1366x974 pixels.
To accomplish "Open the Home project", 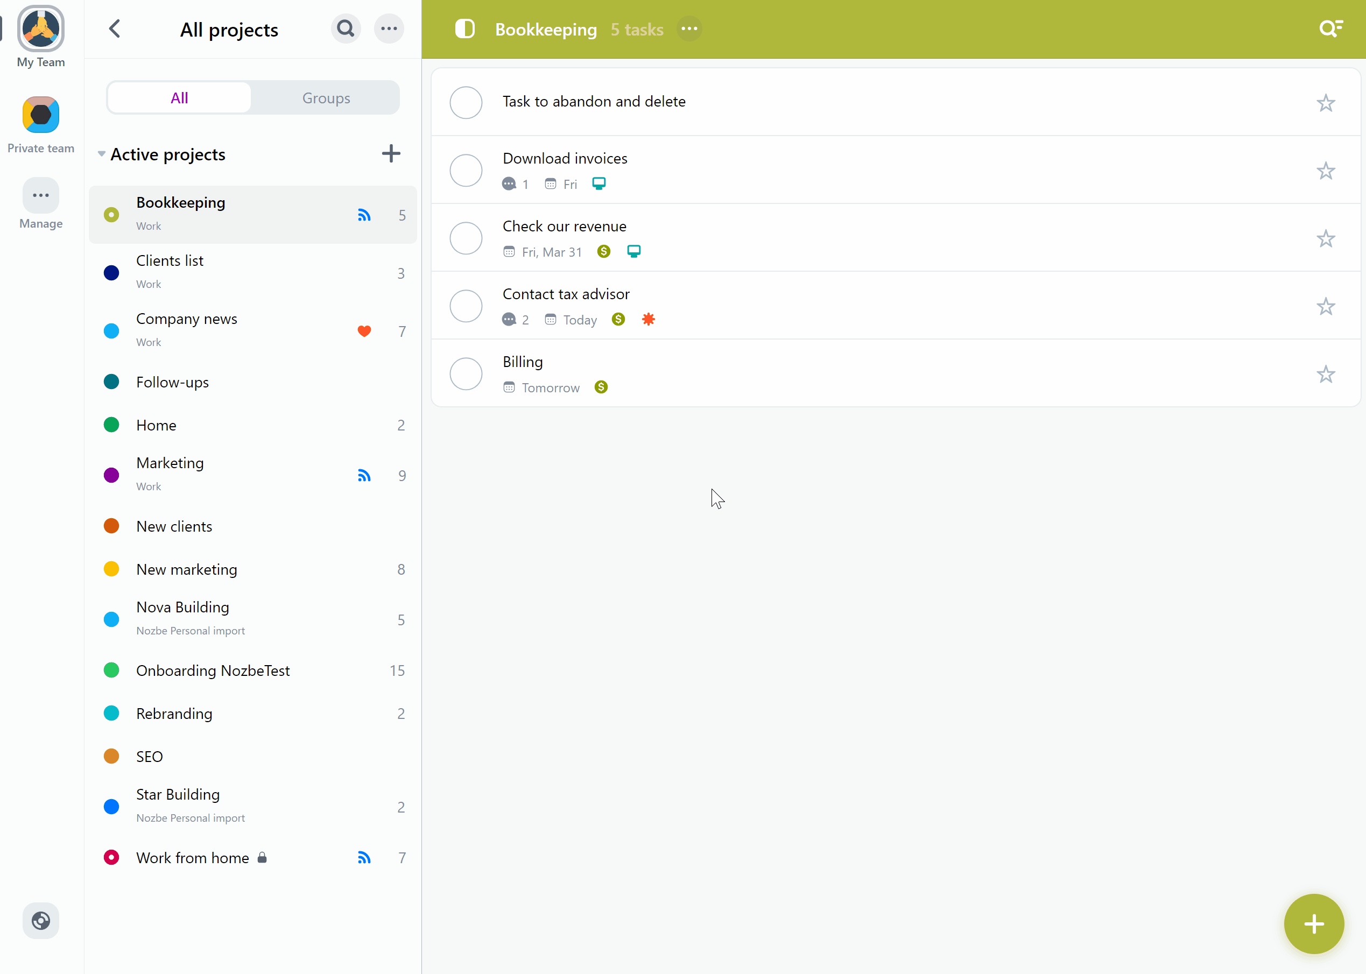I will tap(252, 425).
